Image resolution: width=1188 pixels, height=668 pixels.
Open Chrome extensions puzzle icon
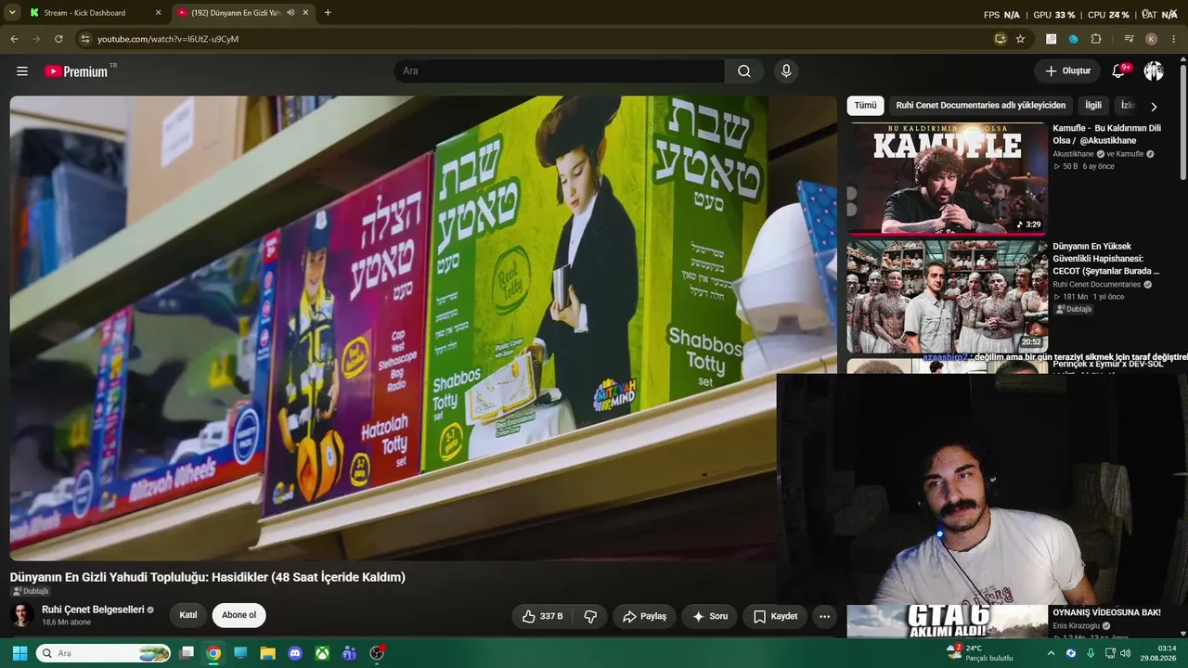(x=1096, y=39)
